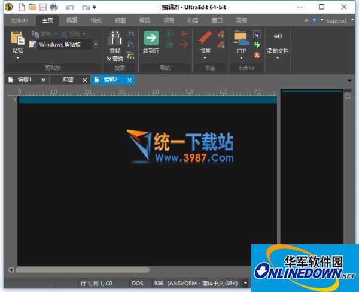Click the Support button in the ribbon bar
This screenshot has width=359, height=292.
336,20
